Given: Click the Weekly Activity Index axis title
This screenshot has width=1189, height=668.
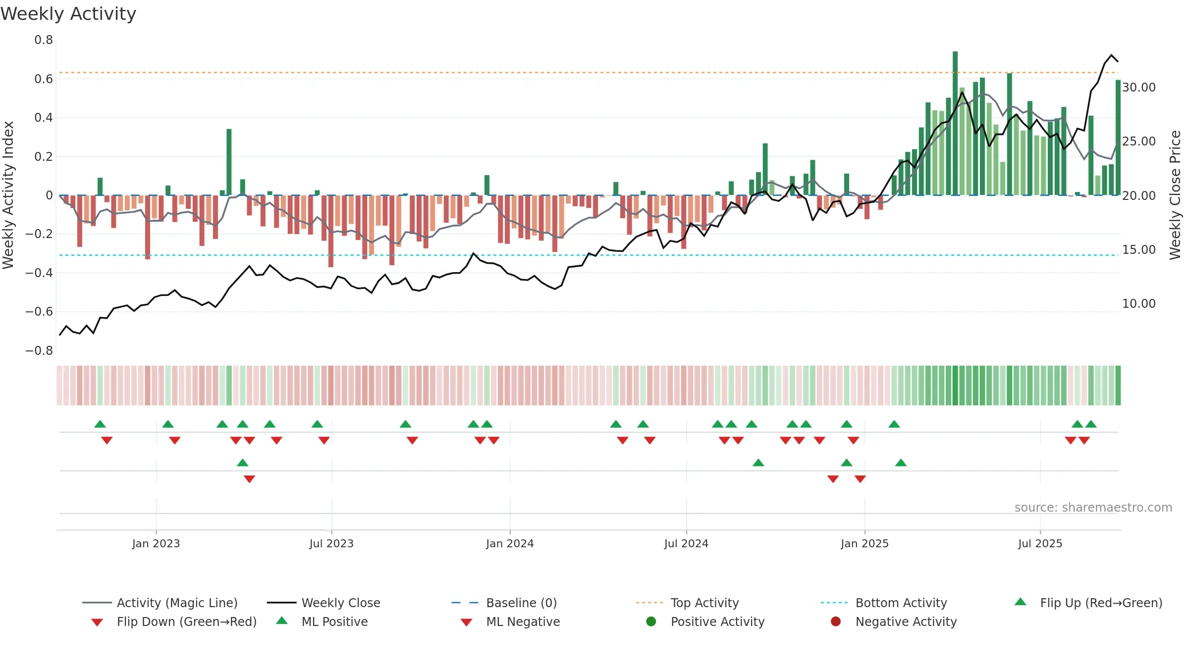Looking at the screenshot, I should click(8, 195).
